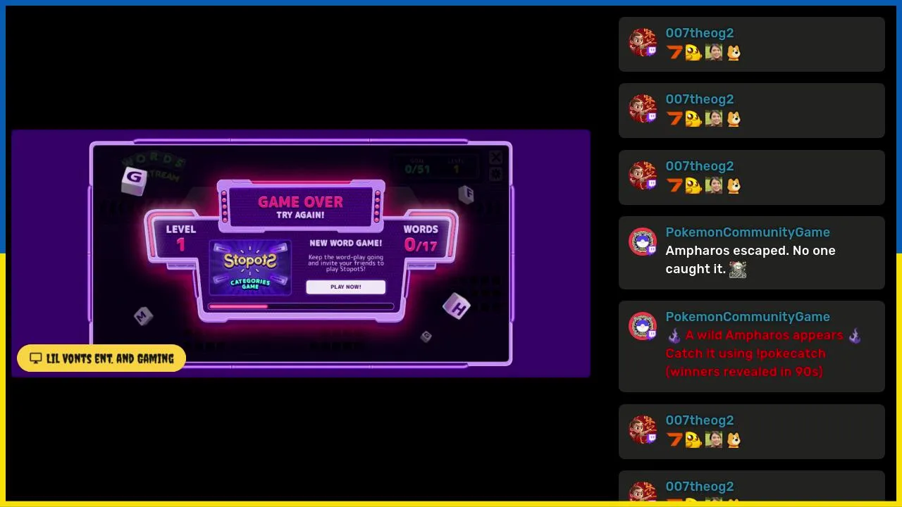
Task: Click 007theog2 avatar directly above Ampharos escaped message
Action: pyautogui.click(x=643, y=176)
